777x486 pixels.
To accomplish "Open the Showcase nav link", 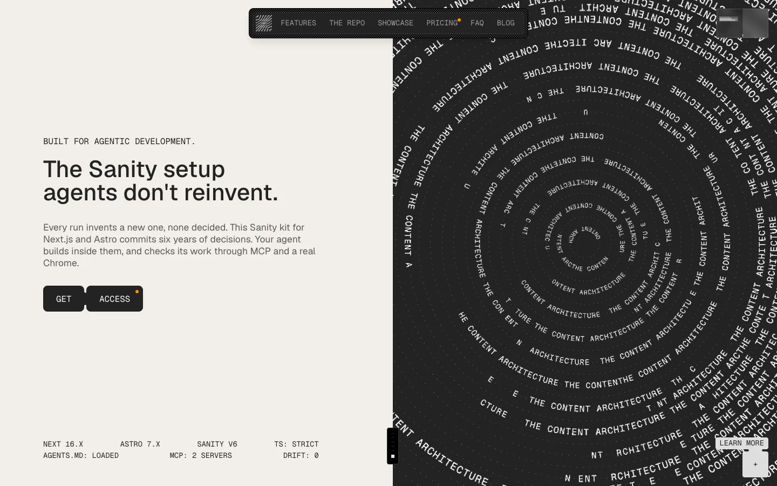I will click(396, 23).
